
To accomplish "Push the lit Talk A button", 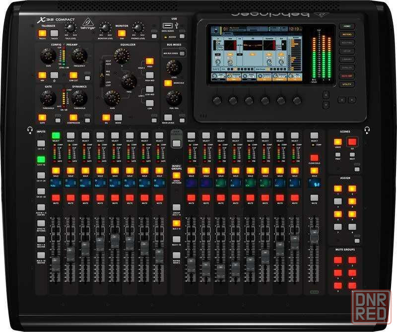I will click(42, 33).
